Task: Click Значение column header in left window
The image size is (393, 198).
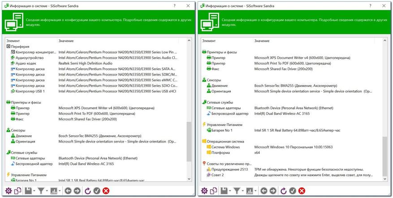Action: click(x=66, y=41)
